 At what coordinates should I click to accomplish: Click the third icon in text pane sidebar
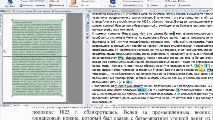(x=88, y=23)
